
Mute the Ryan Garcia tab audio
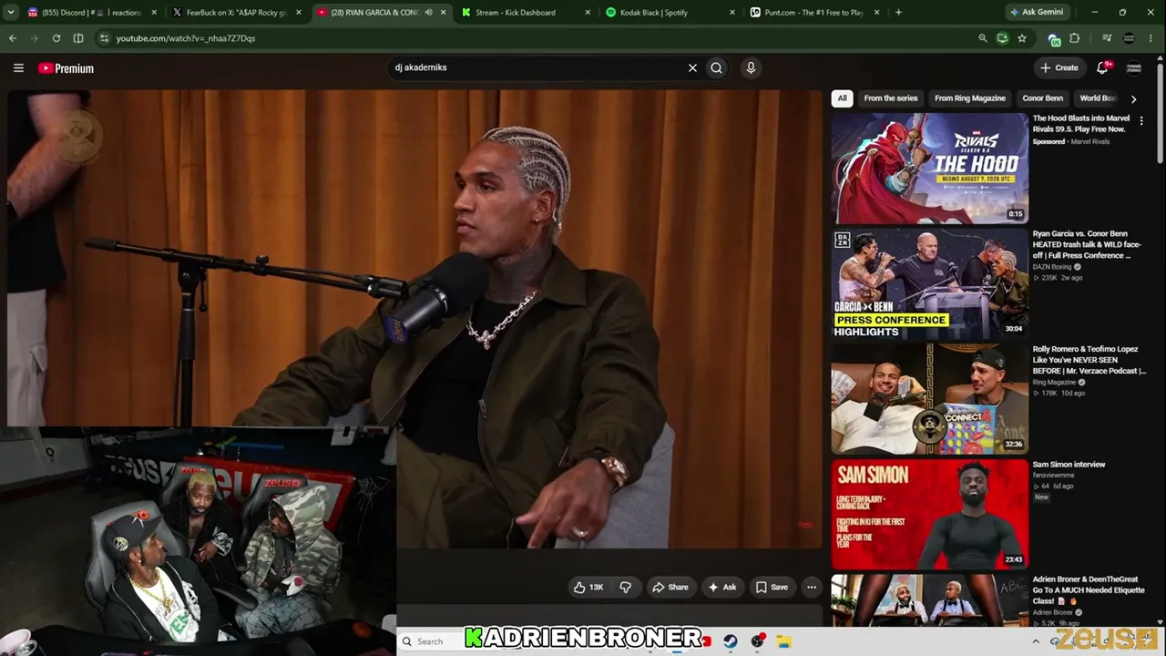point(428,13)
